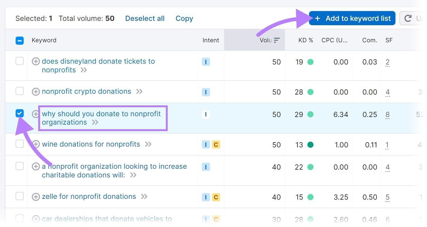Click the Commercial intent badge beside wine donations for nonprofits
Screen dimensions: 427x227
coord(216,145)
